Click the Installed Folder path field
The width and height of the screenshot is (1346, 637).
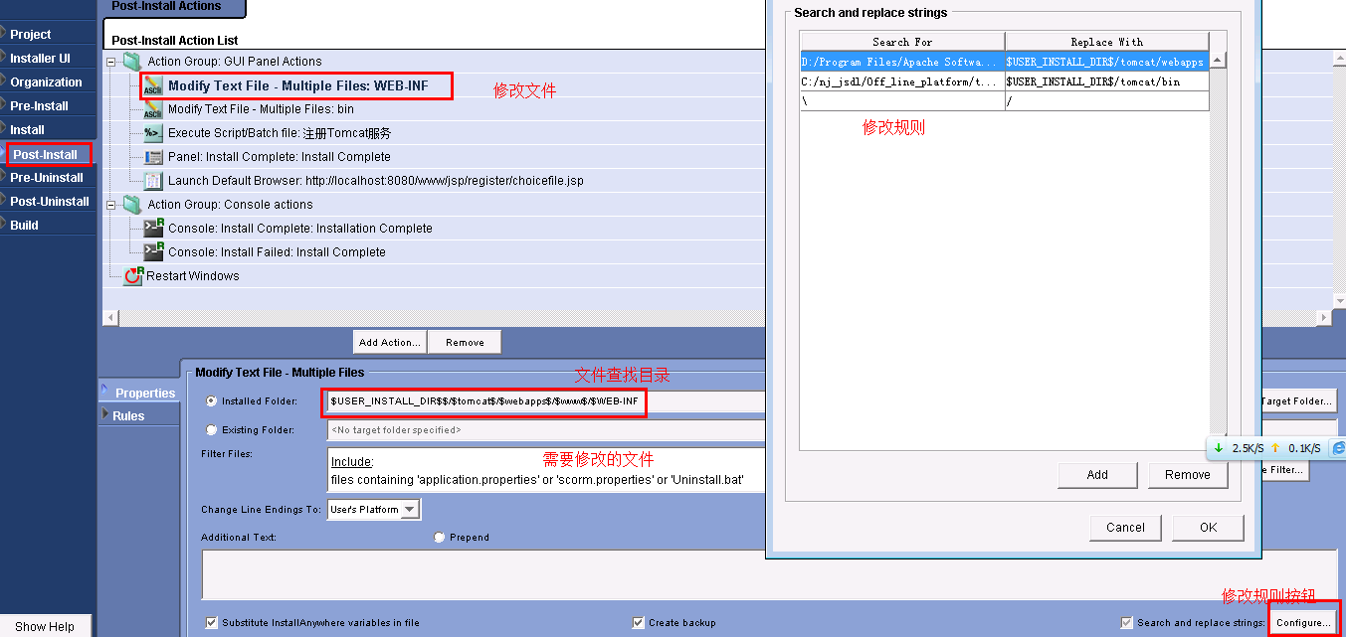point(546,401)
